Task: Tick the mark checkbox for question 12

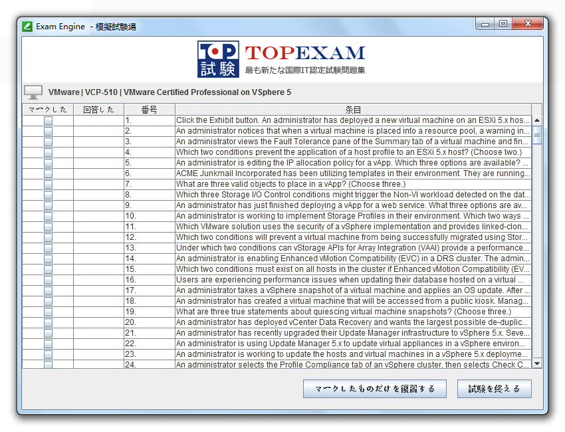Action: [48, 237]
